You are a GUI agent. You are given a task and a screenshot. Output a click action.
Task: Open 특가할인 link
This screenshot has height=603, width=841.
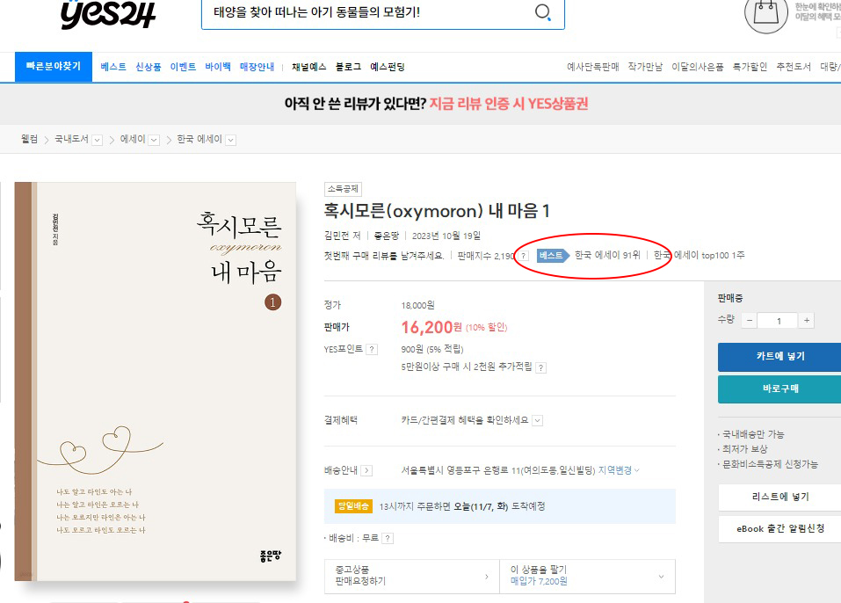click(750, 67)
